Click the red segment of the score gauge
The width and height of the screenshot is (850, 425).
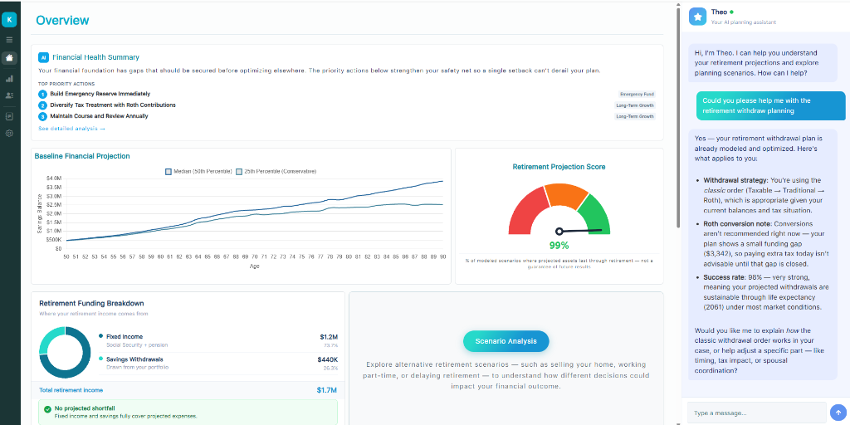(x=527, y=212)
